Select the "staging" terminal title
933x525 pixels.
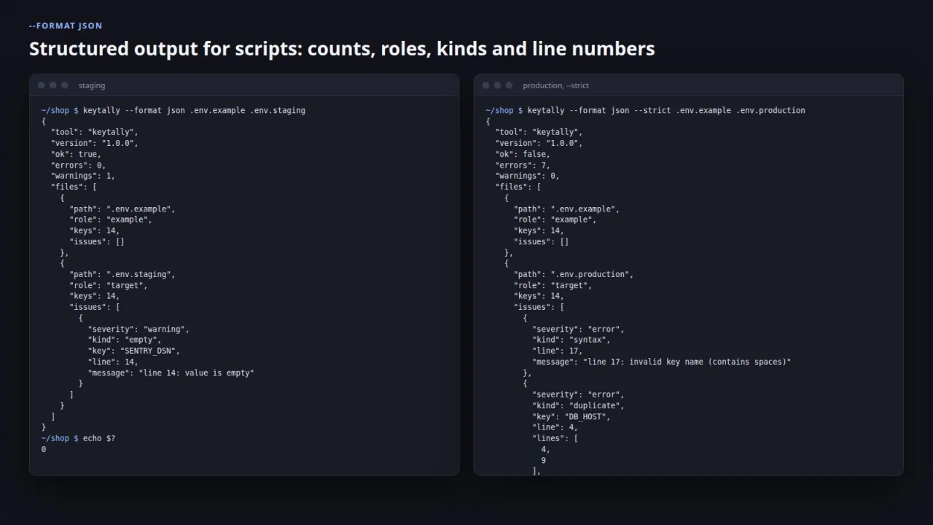[x=92, y=85]
